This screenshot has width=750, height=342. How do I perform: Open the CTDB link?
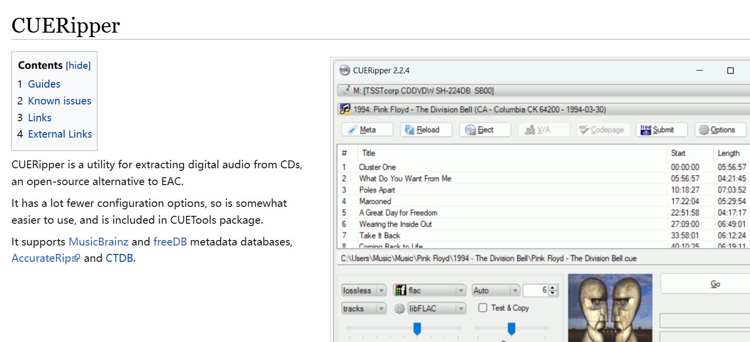pyautogui.click(x=119, y=258)
